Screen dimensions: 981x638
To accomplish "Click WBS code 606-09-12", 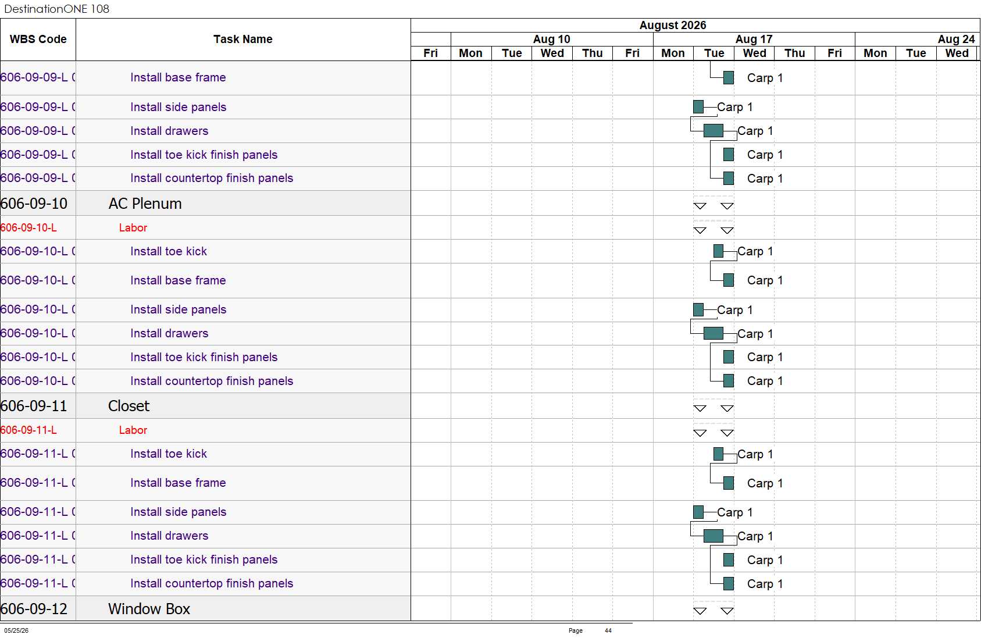I will 34,609.
